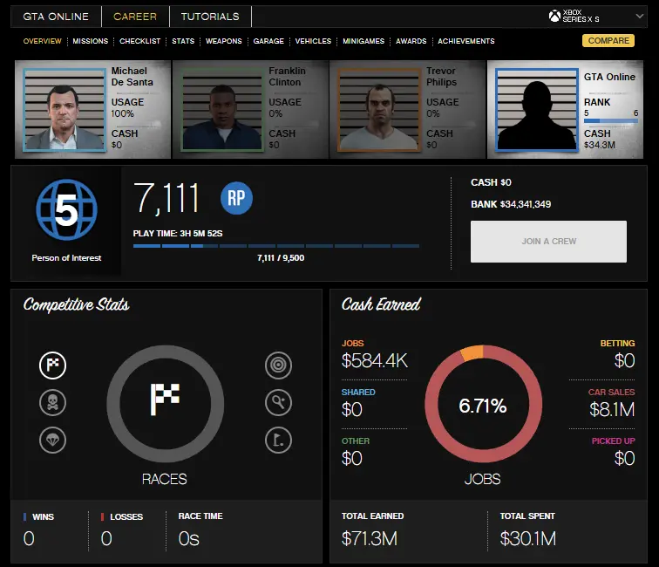The width and height of the screenshot is (659, 567).
Task: Click the rank 5 globe emblem
Action: [x=67, y=210]
